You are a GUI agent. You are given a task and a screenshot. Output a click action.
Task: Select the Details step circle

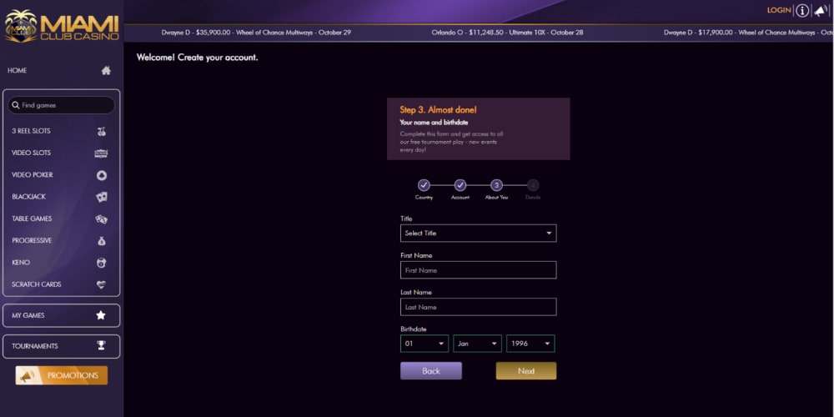coord(533,185)
